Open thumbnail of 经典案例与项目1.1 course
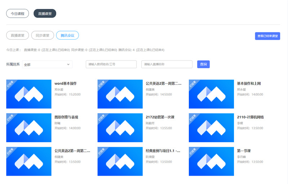288x184 pixels. tap(120, 161)
